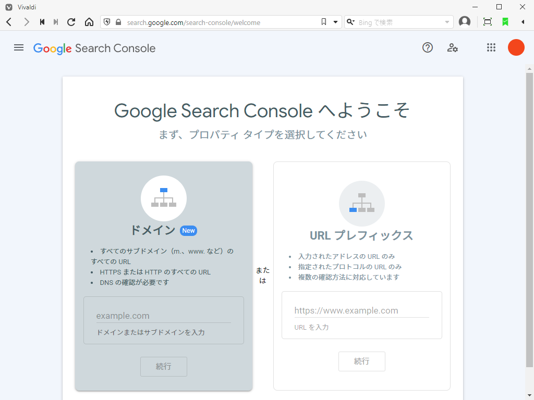Open the Search Console hamburger menu
The width and height of the screenshot is (534, 400).
[19, 47]
